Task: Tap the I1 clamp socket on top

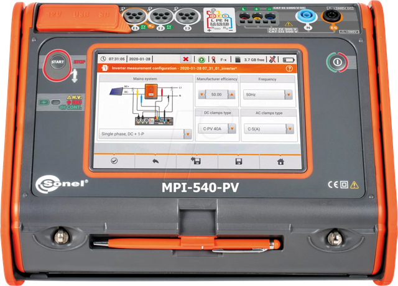Action: pos(134,17)
